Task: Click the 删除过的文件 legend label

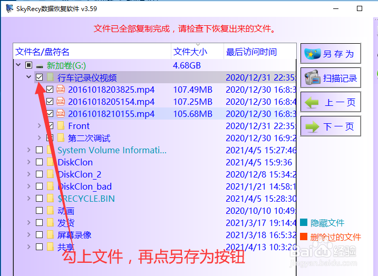Action: click(335, 237)
